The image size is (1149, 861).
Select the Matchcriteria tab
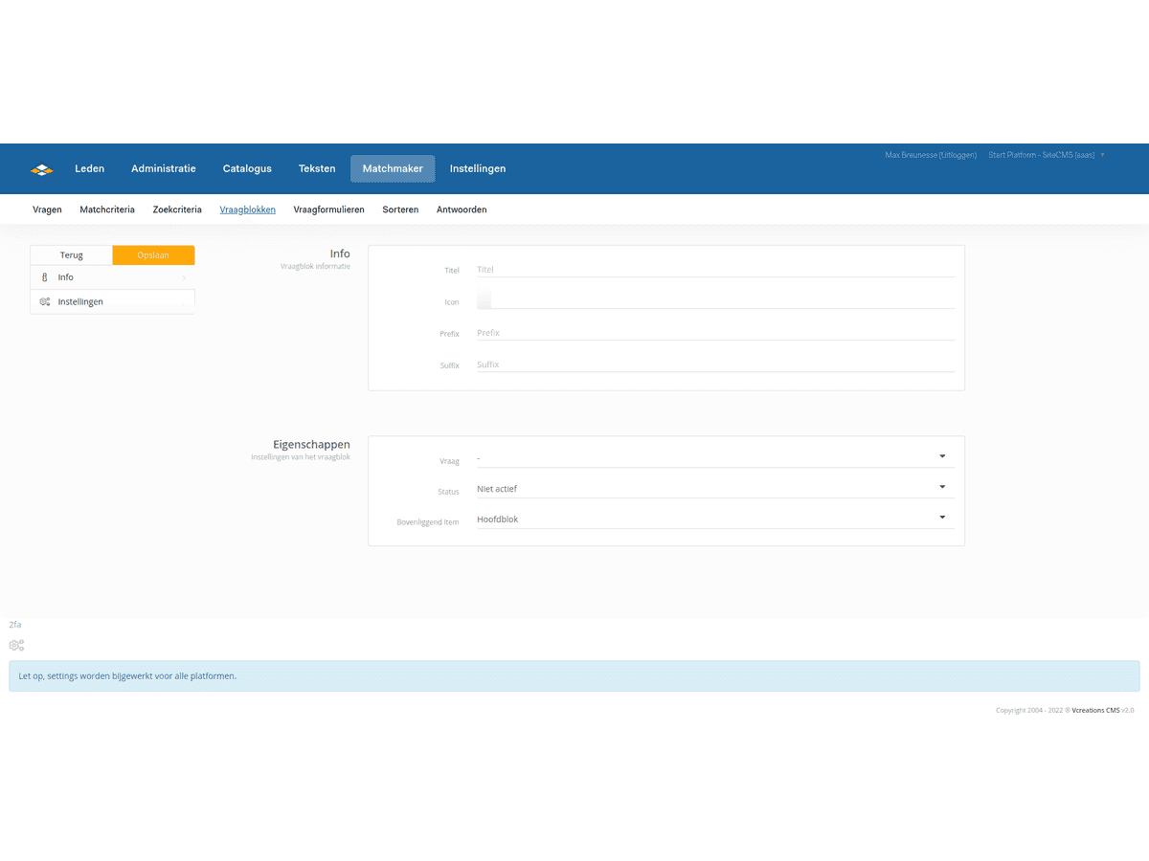click(107, 210)
